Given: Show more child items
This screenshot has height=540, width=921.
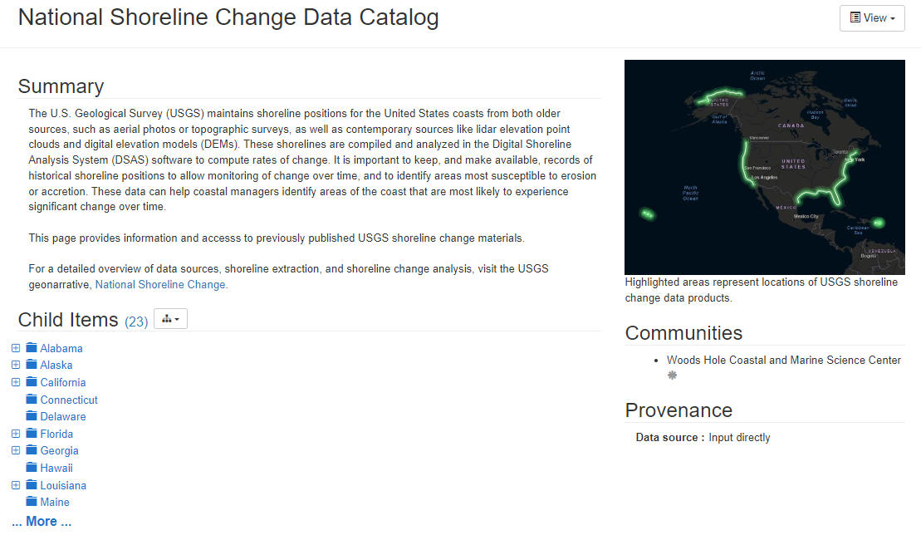Looking at the screenshot, I should coord(42,522).
